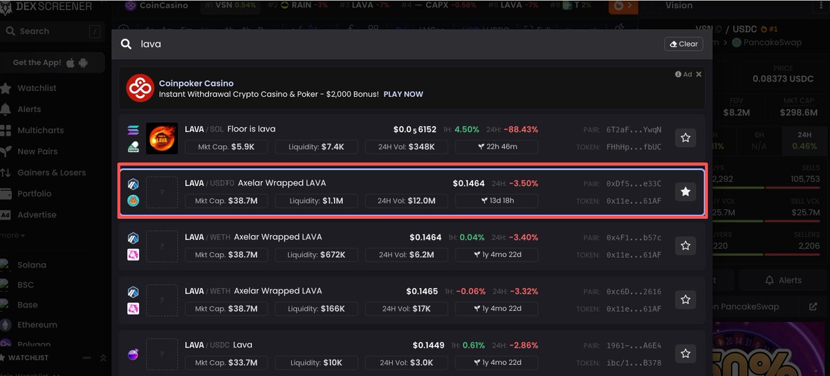Click the DEX icon under LAVA/WETH $672K row
The height and width of the screenshot is (376, 830).
[133, 254]
